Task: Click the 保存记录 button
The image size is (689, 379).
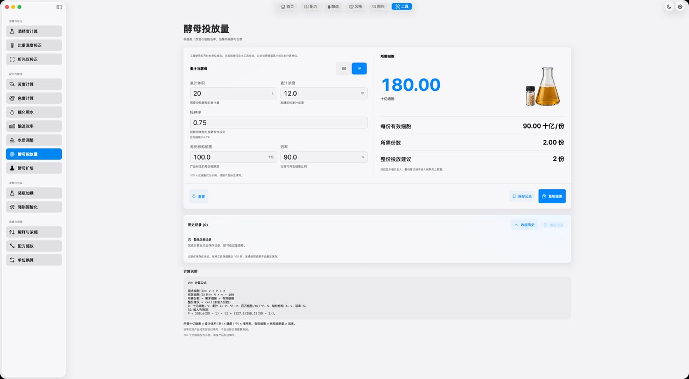Action: (x=522, y=196)
